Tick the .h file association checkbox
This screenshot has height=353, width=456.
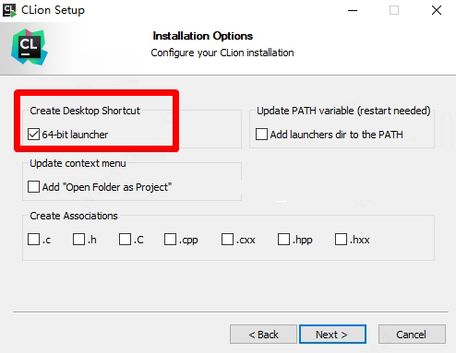[78, 239]
